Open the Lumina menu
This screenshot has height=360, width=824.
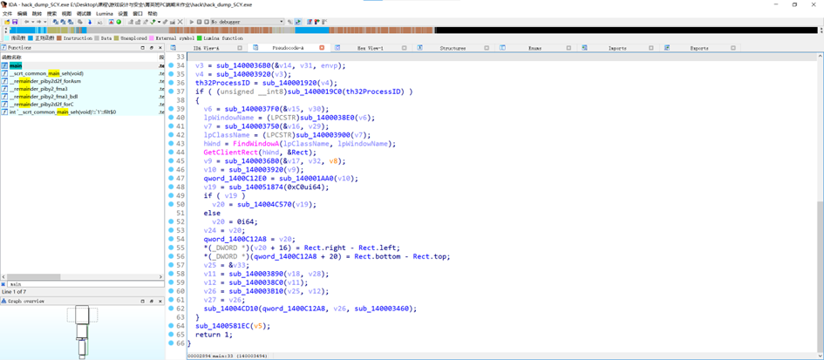click(104, 13)
